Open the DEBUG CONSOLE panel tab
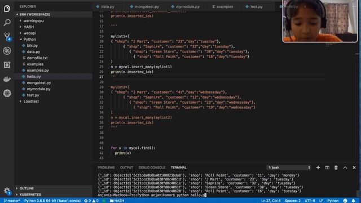361x203 pixels. (x=152, y=167)
